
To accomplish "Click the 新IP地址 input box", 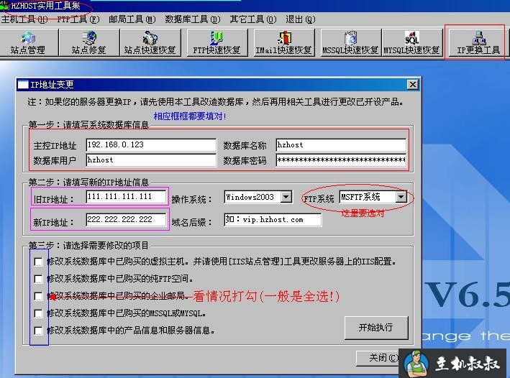I will (126, 220).
